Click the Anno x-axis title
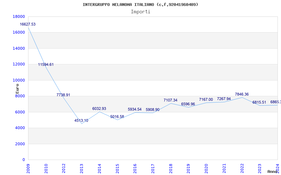Image resolution: width=281 pixels, height=175 pixels. (x=273, y=171)
